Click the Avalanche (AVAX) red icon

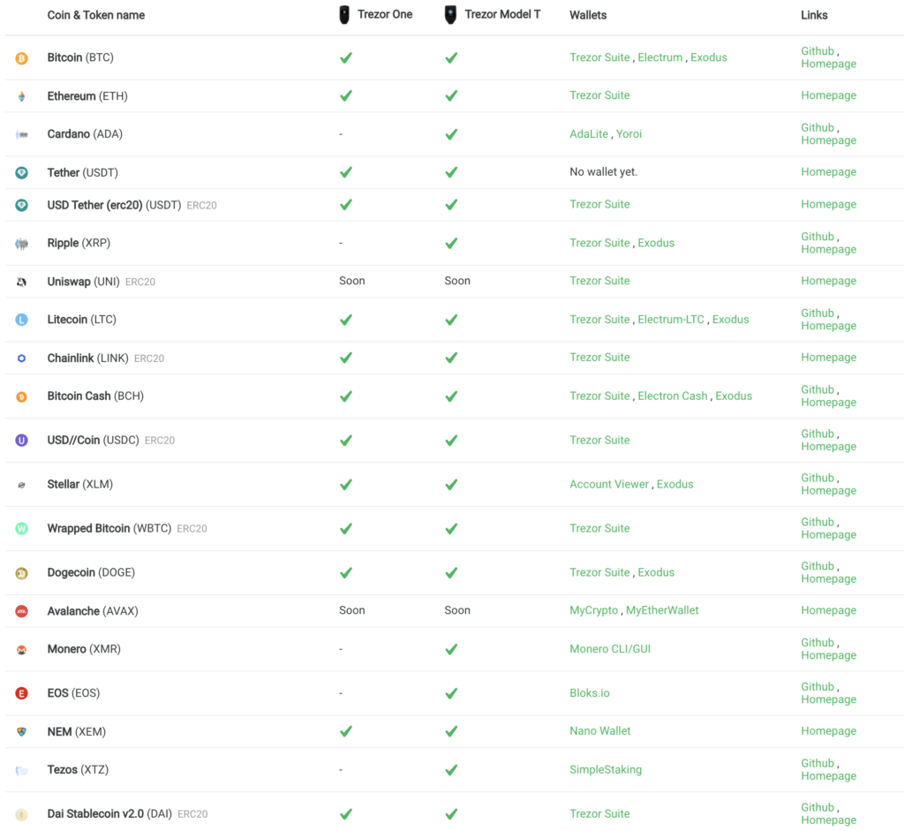[x=21, y=611]
